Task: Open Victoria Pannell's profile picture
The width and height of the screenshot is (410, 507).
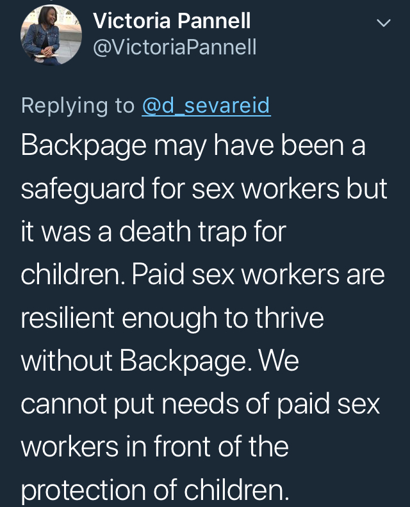Action: [51, 35]
